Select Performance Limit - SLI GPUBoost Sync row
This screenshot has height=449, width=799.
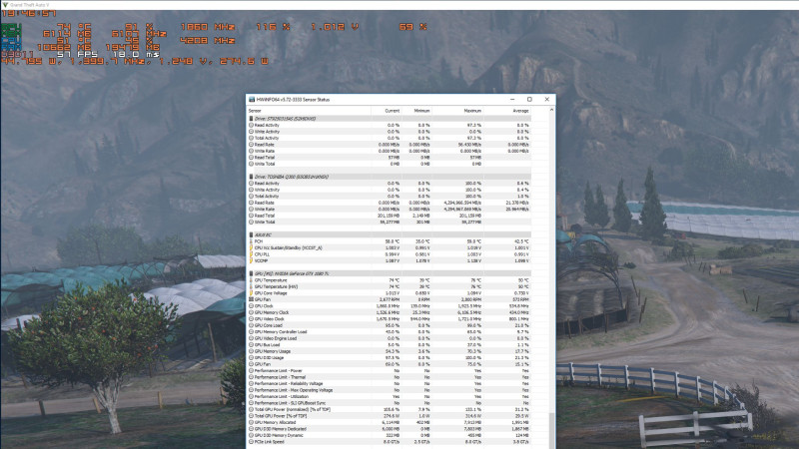click(x=389, y=403)
